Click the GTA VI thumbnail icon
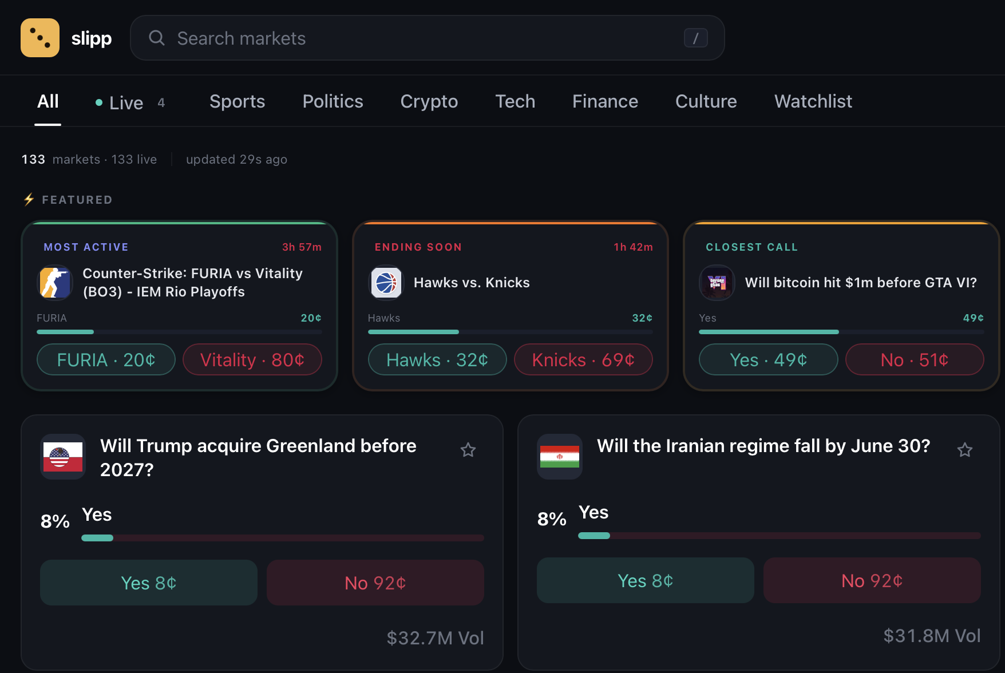This screenshot has height=673, width=1005. (x=717, y=282)
